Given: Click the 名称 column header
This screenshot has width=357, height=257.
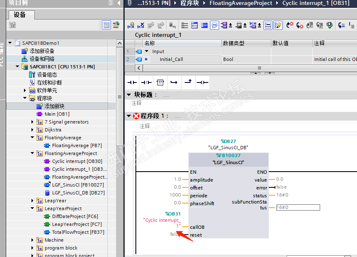Looking at the screenshot, I should [182, 43].
